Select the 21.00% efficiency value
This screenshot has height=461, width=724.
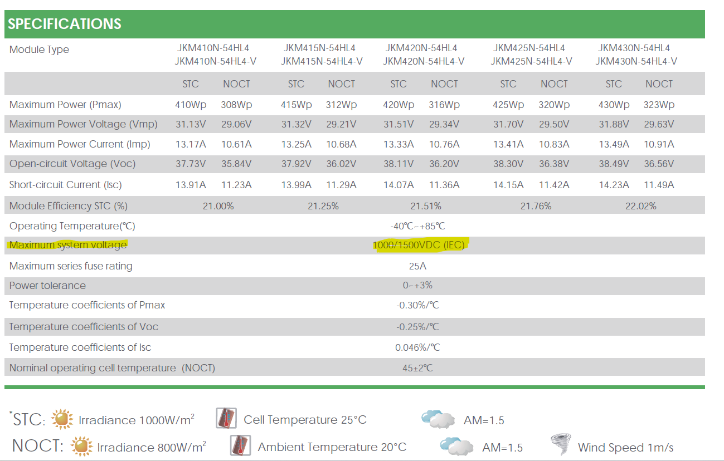pyautogui.click(x=218, y=206)
